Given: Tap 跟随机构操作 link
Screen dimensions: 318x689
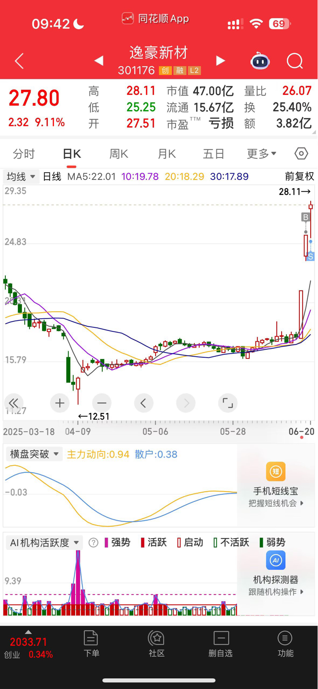Looking at the screenshot, I should pos(276,592).
